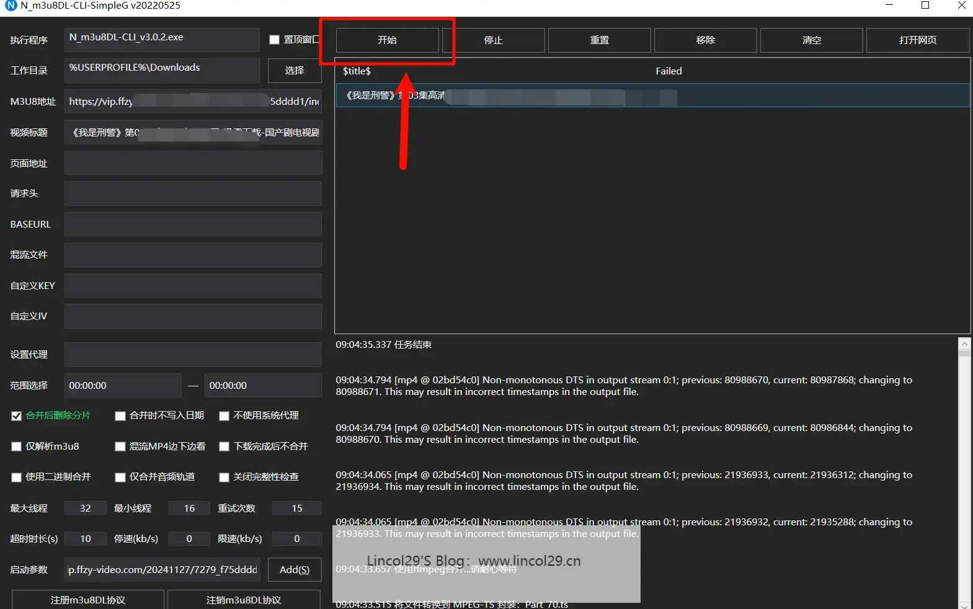The image size is (973, 609).
Task: Click the 注册m3u8DL协议 button
Action: pos(88,600)
